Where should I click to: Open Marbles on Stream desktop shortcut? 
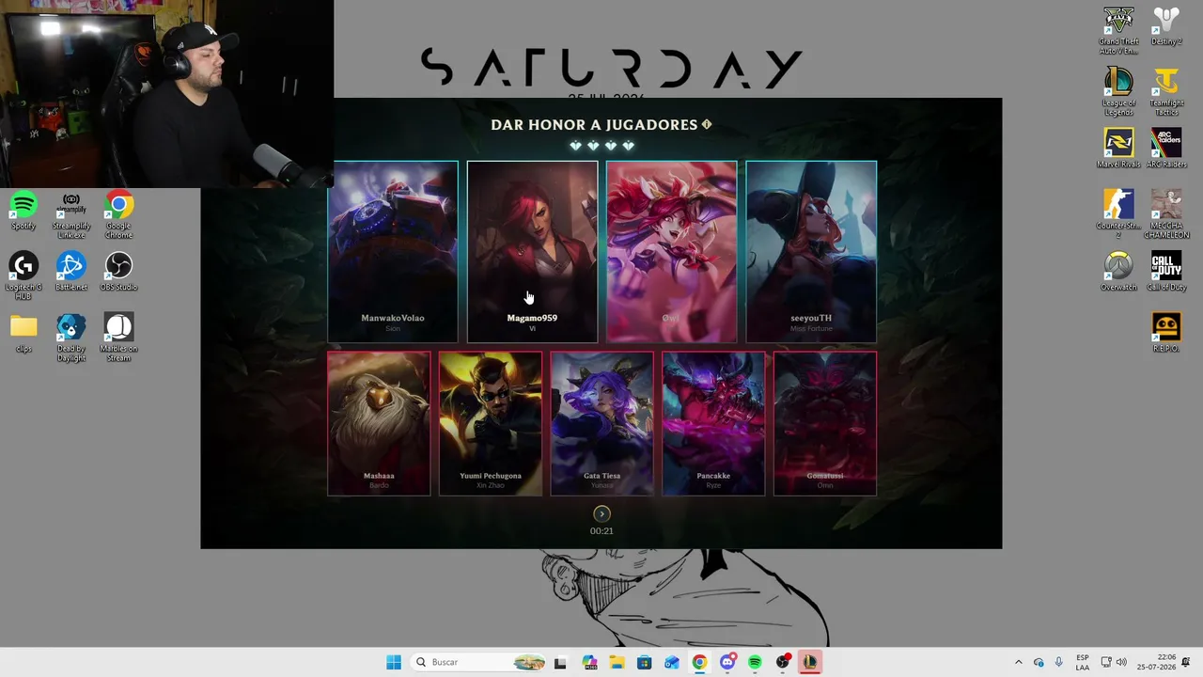coord(118,338)
